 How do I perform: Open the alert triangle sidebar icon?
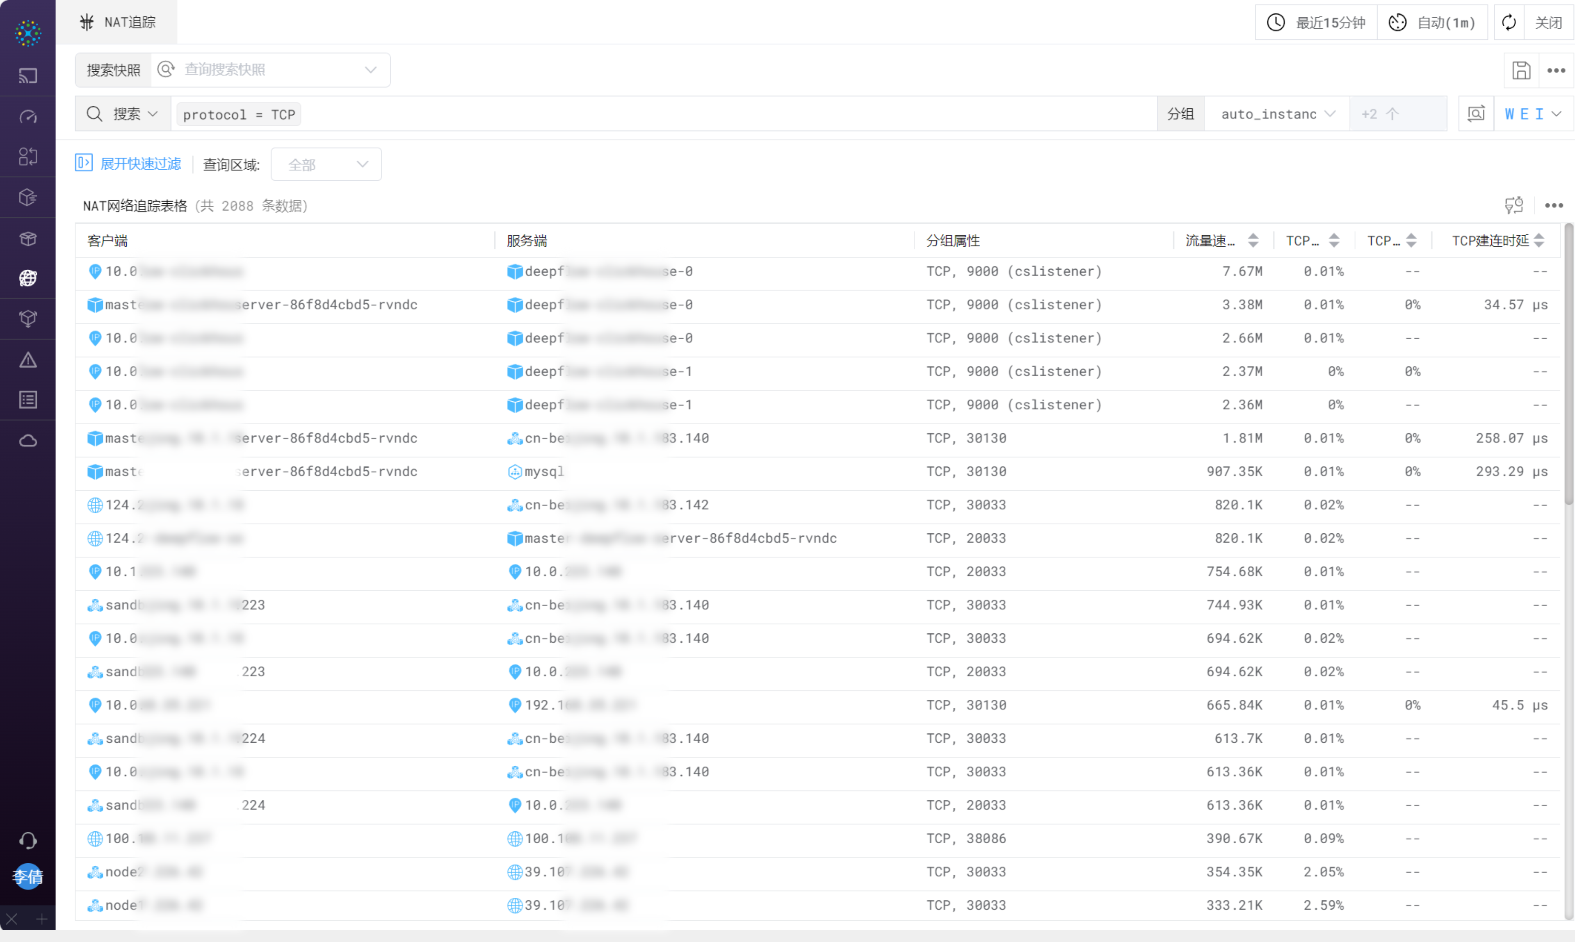[28, 360]
